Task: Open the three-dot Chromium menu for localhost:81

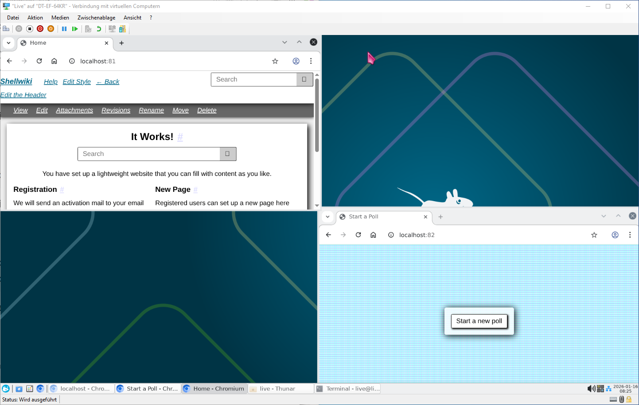Action: click(311, 61)
